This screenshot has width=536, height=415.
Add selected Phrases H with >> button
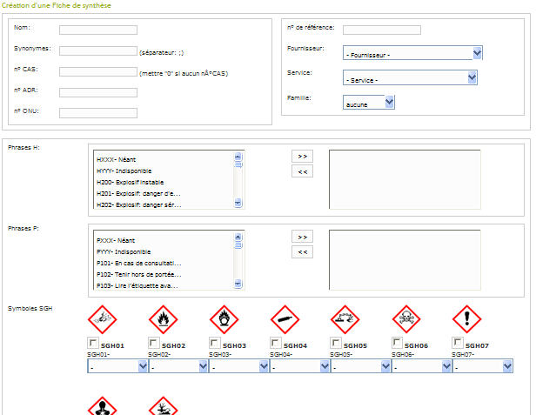pos(302,157)
